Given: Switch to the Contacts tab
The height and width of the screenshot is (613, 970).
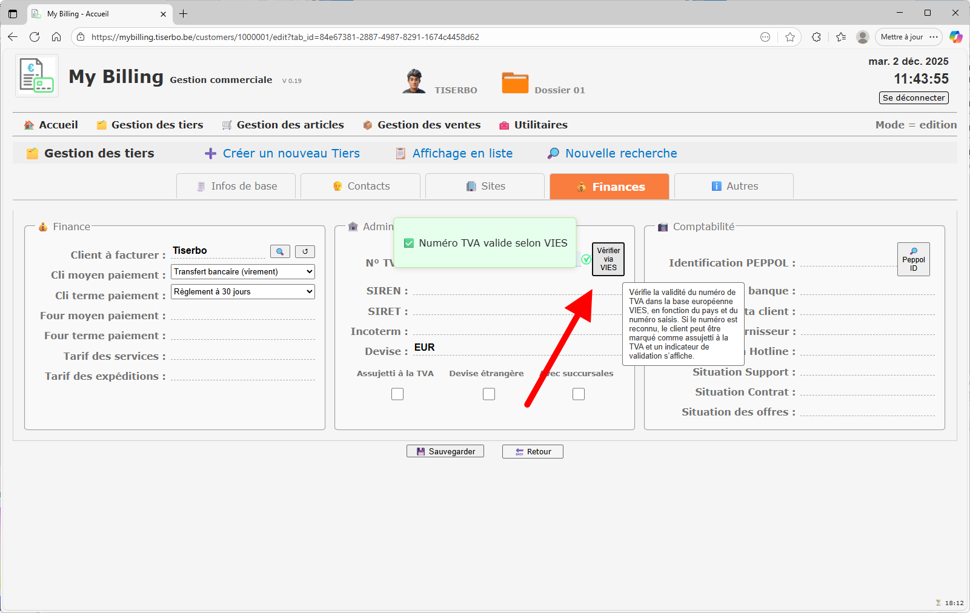Looking at the screenshot, I should (x=360, y=187).
